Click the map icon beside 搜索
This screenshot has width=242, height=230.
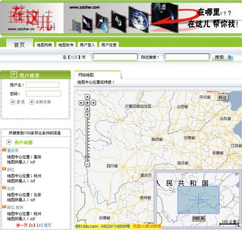coord(230,57)
